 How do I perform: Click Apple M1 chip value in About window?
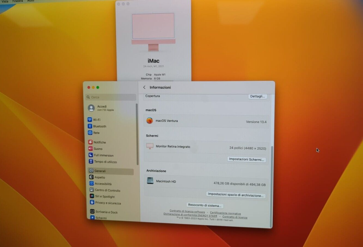point(160,75)
